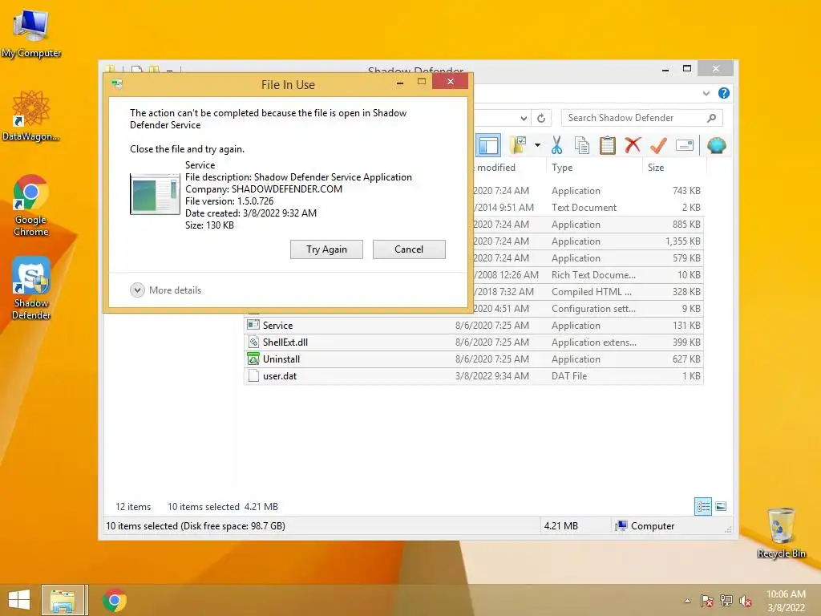The image size is (821, 616).
Task: Sort by Date modified column header
Action: pos(495,168)
